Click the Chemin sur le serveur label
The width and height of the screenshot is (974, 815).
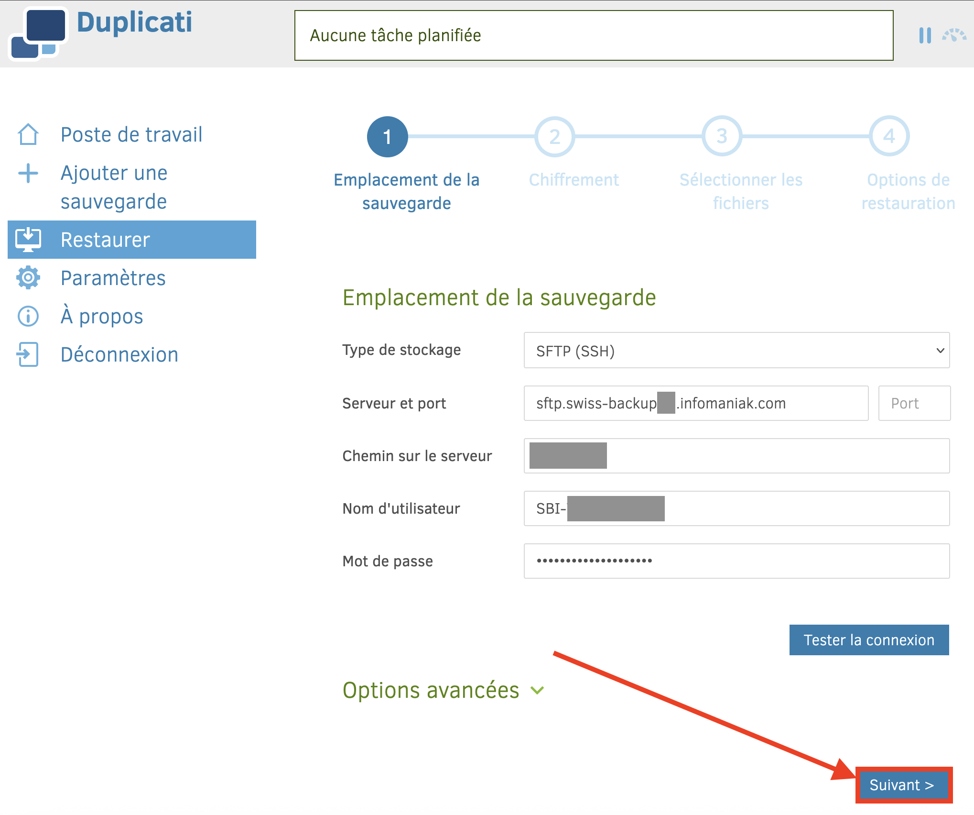pos(417,456)
